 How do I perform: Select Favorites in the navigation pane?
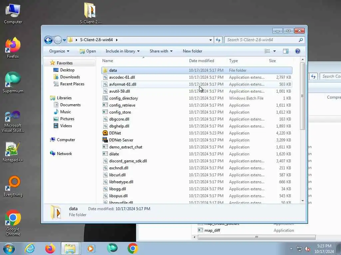point(65,63)
